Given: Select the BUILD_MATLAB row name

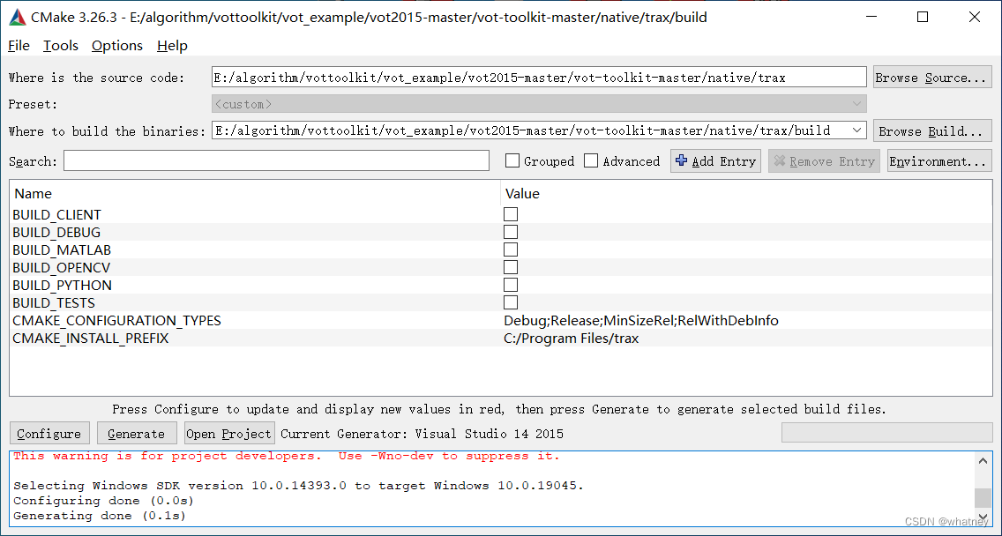Looking at the screenshot, I should coord(62,249).
